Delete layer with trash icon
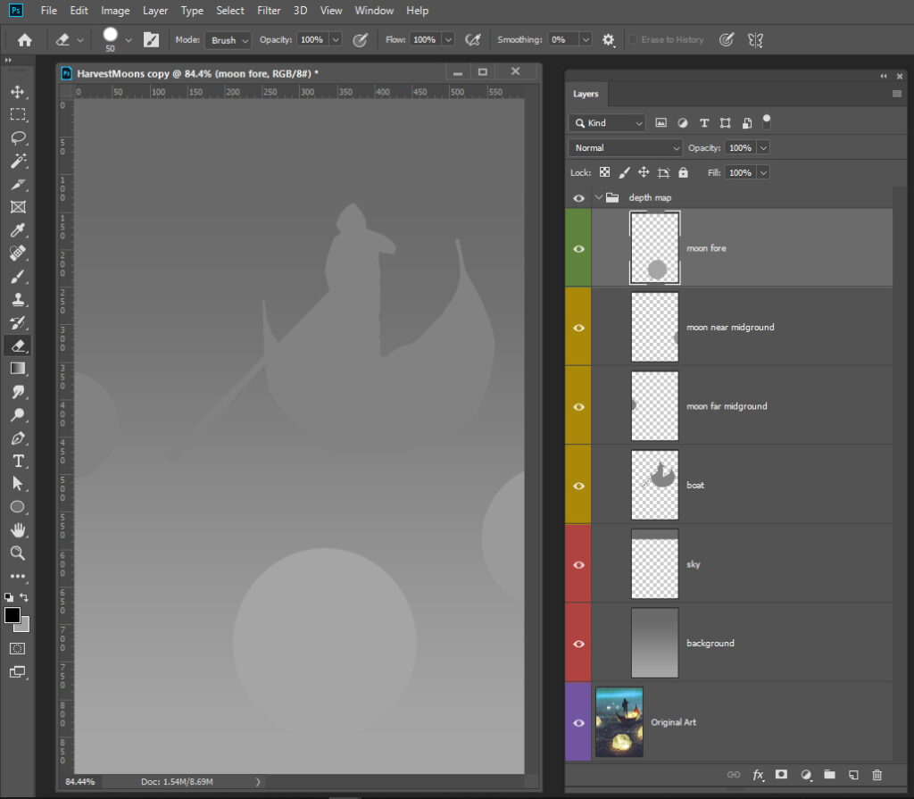The height and width of the screenshot is (799, 914). click(877, 775)
